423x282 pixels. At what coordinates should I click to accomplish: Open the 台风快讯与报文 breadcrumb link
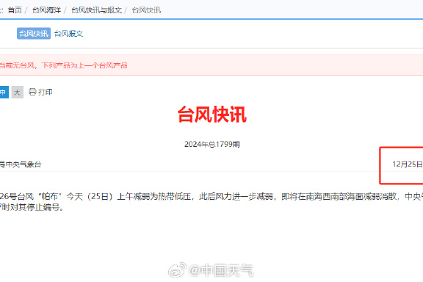(96, 10)
